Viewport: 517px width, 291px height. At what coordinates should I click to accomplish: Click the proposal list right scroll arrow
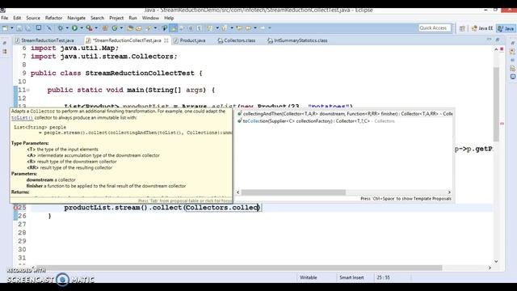click(449, 192)
